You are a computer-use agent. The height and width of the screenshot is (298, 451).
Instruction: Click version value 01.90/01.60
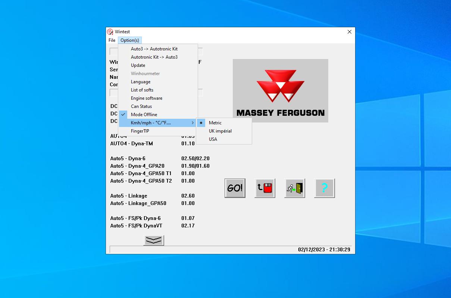(x=195, y=166)
